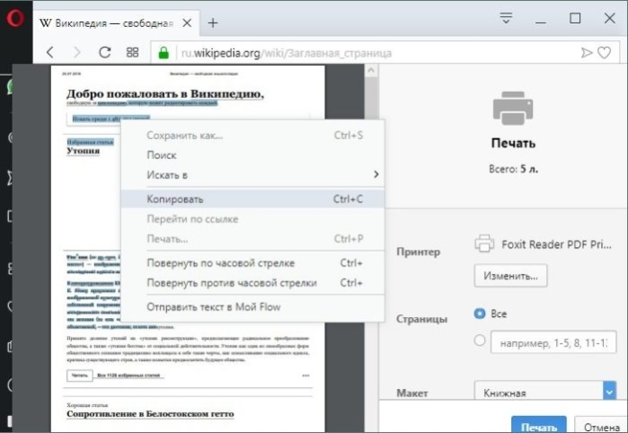Image resolution: width=628 pixels, height=433 pixels.
Task: Click the blue Печать button
Action: point(539,426)
